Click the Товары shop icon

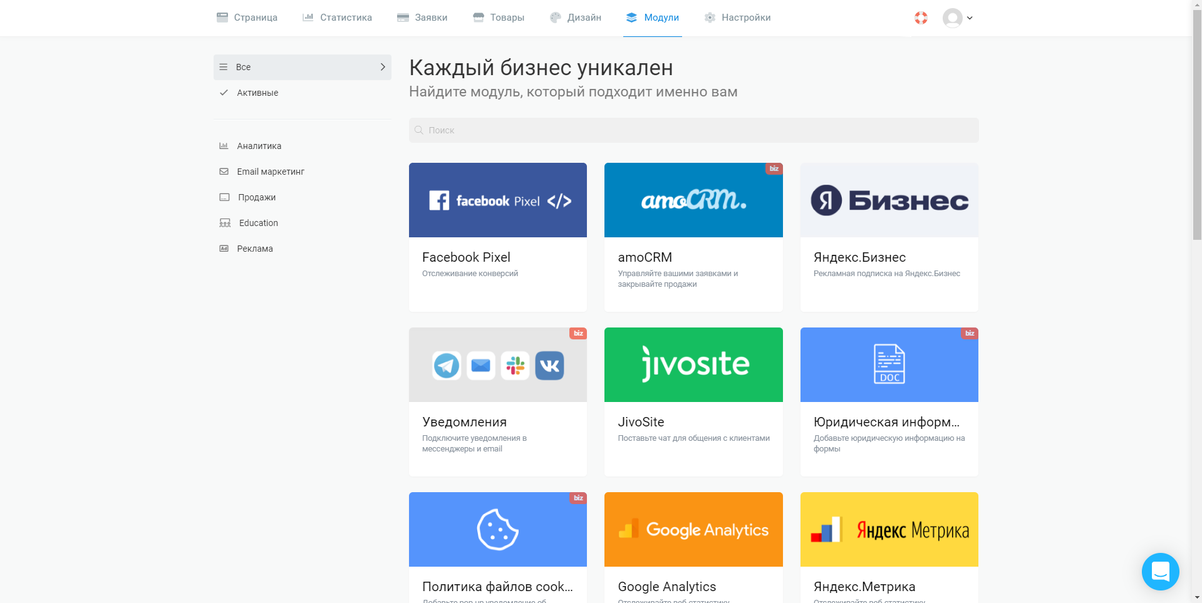point(479,18)
